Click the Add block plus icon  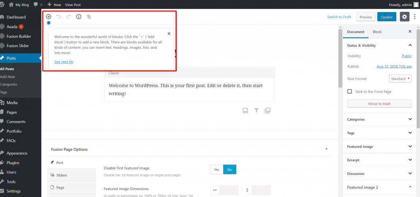49,16
